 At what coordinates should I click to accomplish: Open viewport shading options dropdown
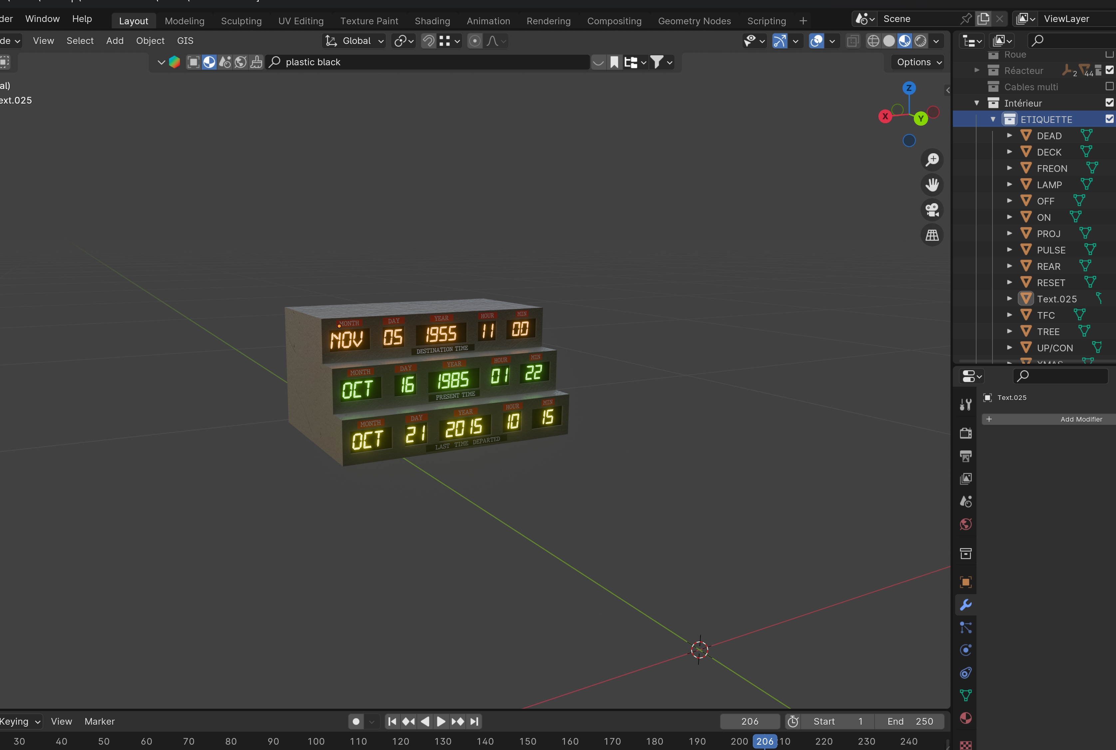coord(936,41)
